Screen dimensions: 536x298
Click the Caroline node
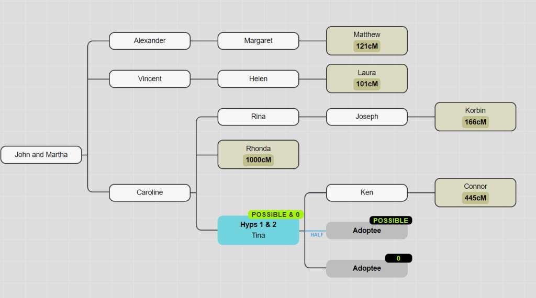click(x=150, y=192)
